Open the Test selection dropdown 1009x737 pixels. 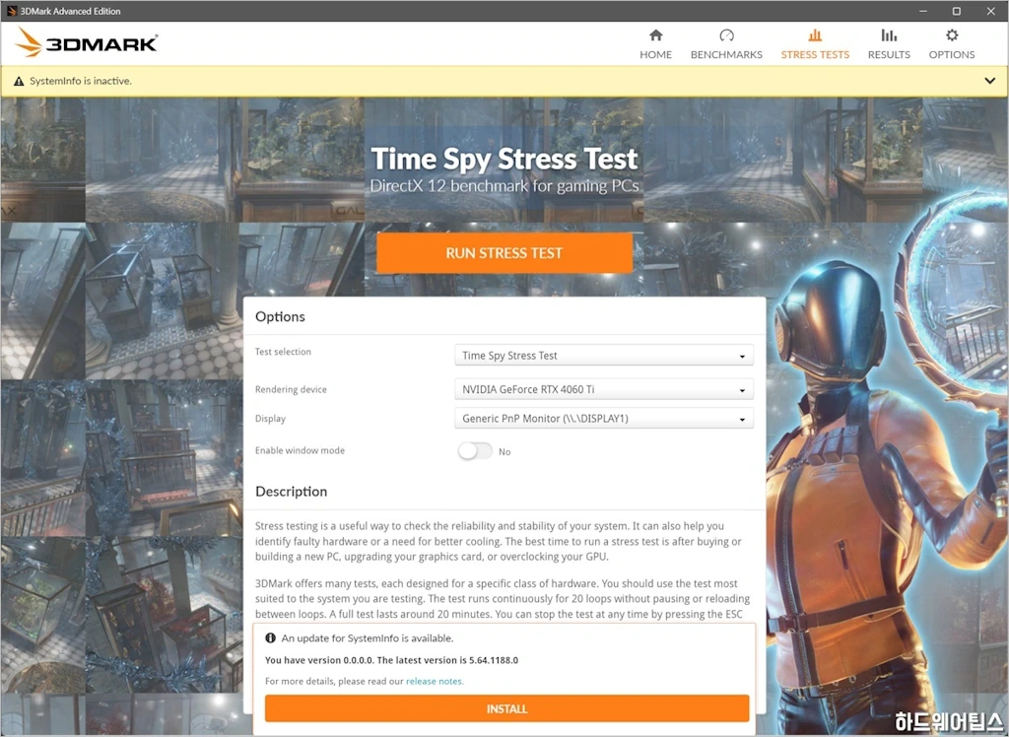pos(604,356)
